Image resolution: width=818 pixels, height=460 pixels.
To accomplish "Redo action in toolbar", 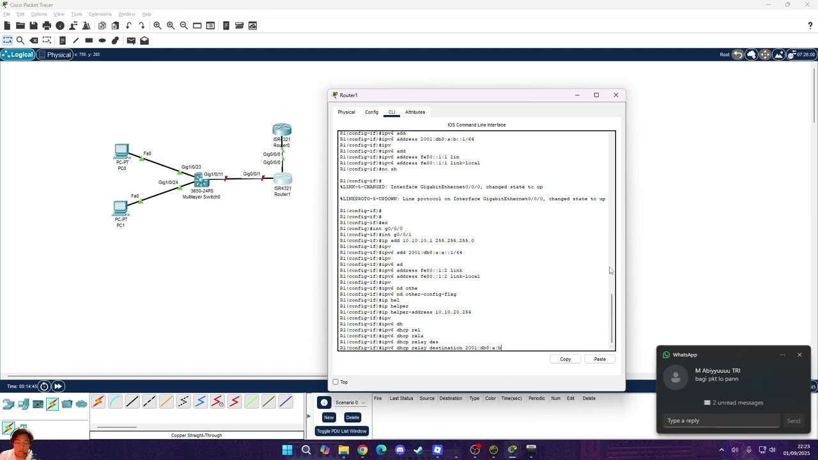I will (142, 26).
